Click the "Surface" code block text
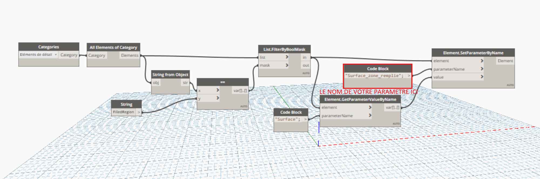 coord(288,119)
